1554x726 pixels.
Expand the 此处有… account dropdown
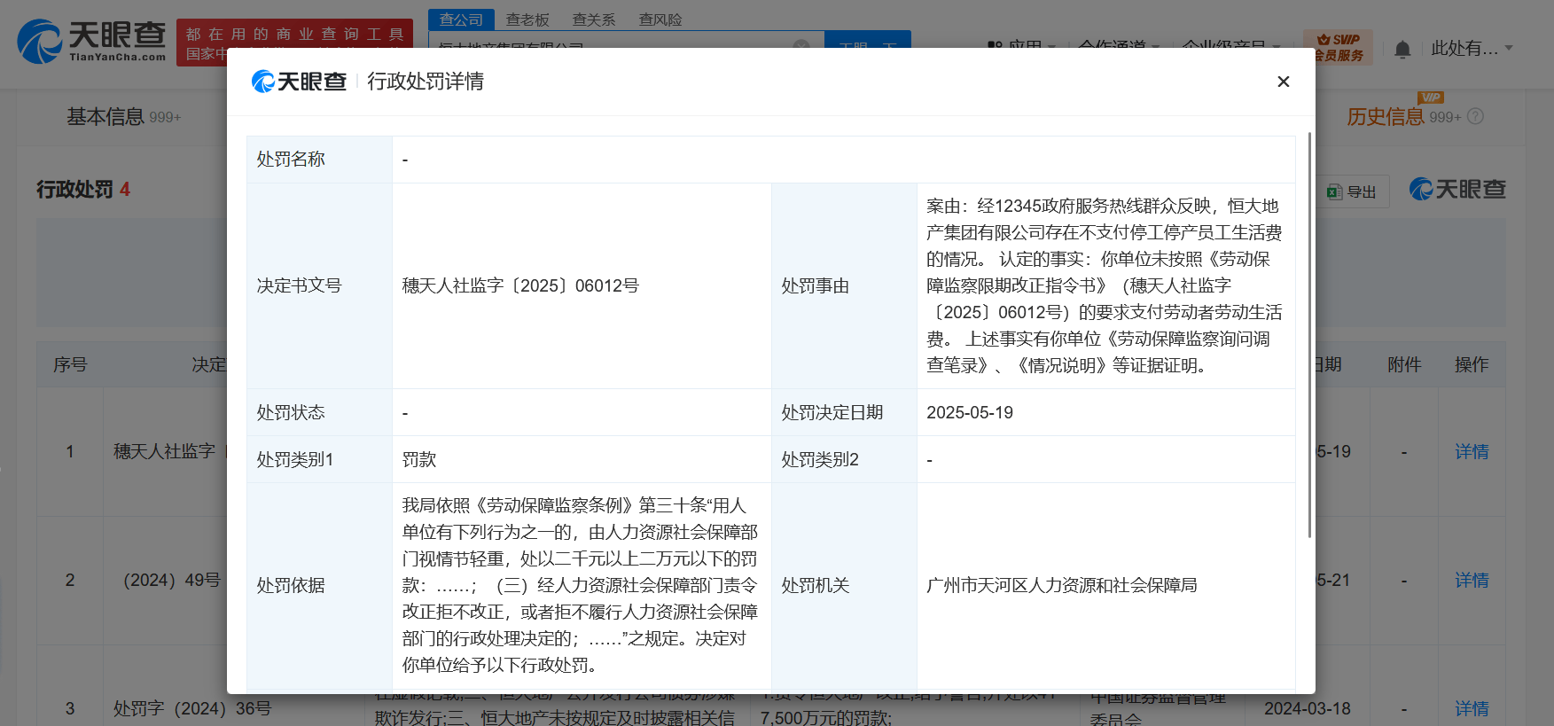pyautogui.click(x=1472, y=49)
